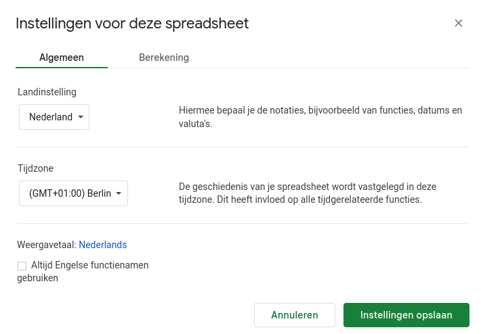Viewport: 481px width, 334px height.
Task: Click the Tijdzone field label
Action: (35, 168)
